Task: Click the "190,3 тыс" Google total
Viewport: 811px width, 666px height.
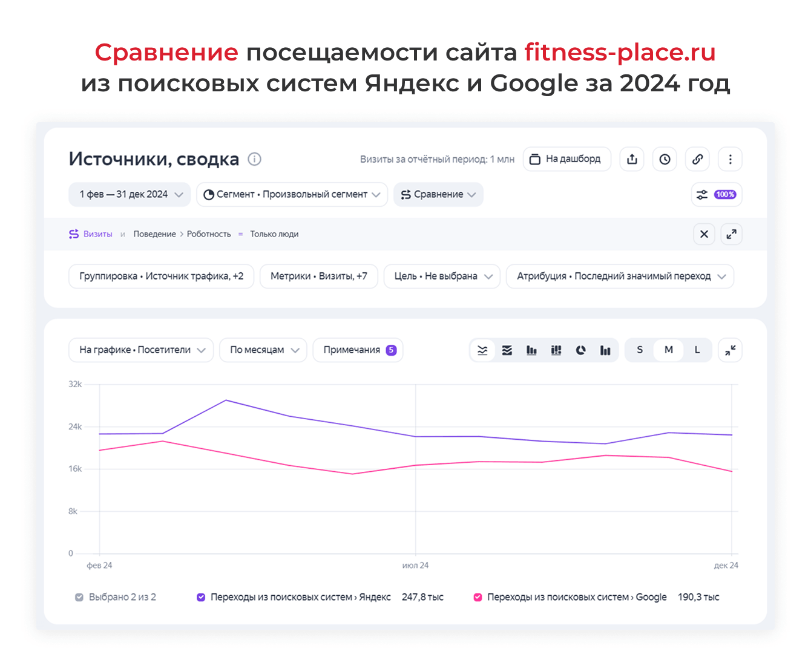Action: pyautogui.click(x=698, y=598)
